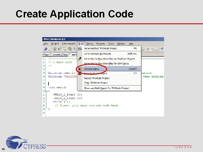Open the Tools menu
203x152 pixels.
pyautogui.click(x=111, y=44)
